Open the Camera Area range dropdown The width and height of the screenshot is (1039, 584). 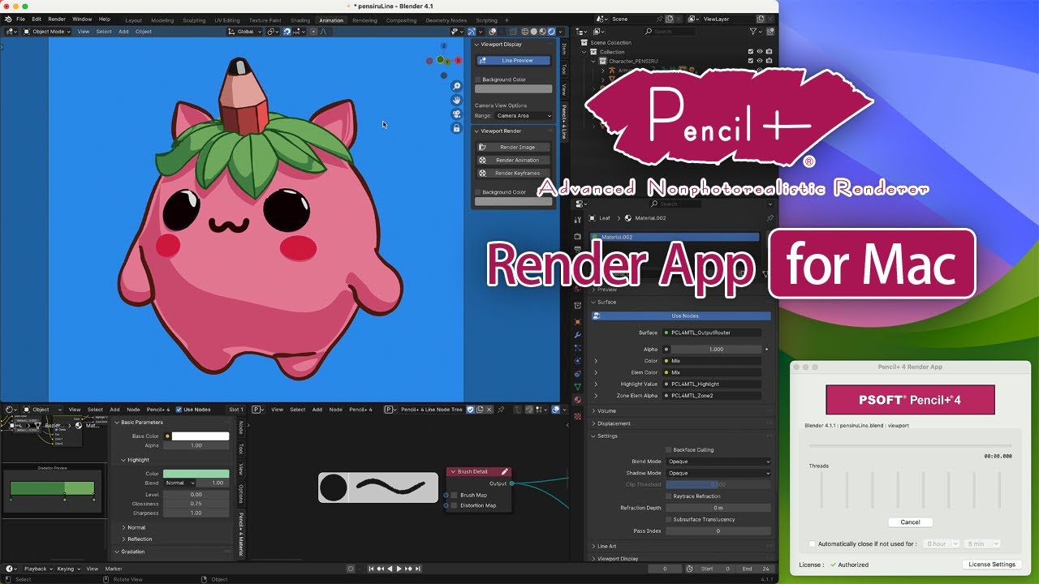click(x=524, y=116)
